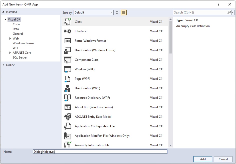This screenshot has height=164, width=236.
Task: Click the template list scrollbar down arrow
Action: [170, 145]
